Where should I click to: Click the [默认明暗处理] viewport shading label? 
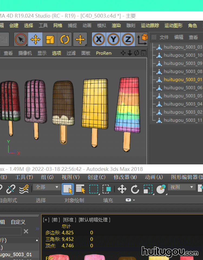tap(94, 220)
